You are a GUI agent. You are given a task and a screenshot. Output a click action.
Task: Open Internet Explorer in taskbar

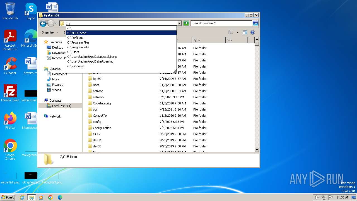(22, 197)
